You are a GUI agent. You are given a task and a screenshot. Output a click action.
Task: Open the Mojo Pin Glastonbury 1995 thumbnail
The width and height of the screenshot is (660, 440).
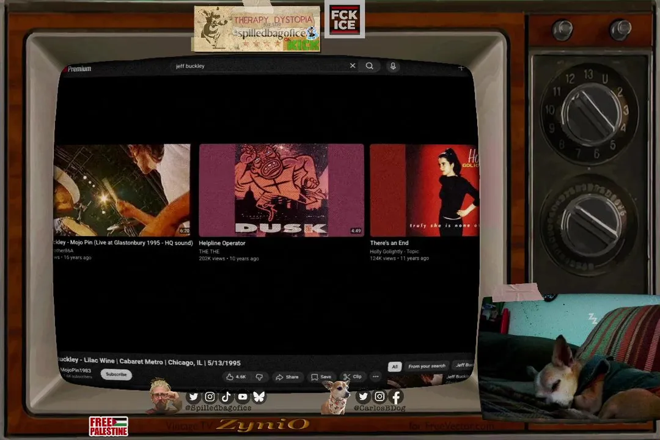click(x=122, y=190)
